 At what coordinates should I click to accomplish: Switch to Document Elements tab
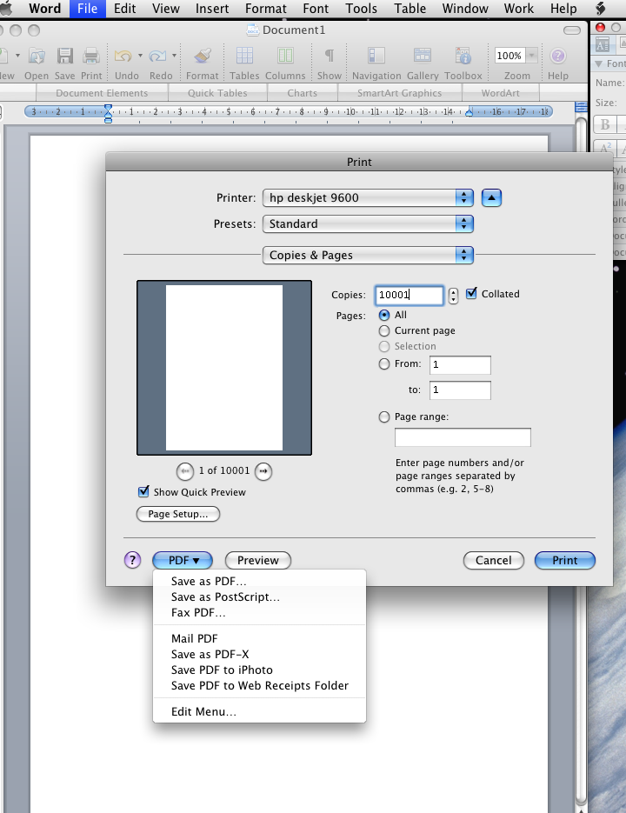102,93
